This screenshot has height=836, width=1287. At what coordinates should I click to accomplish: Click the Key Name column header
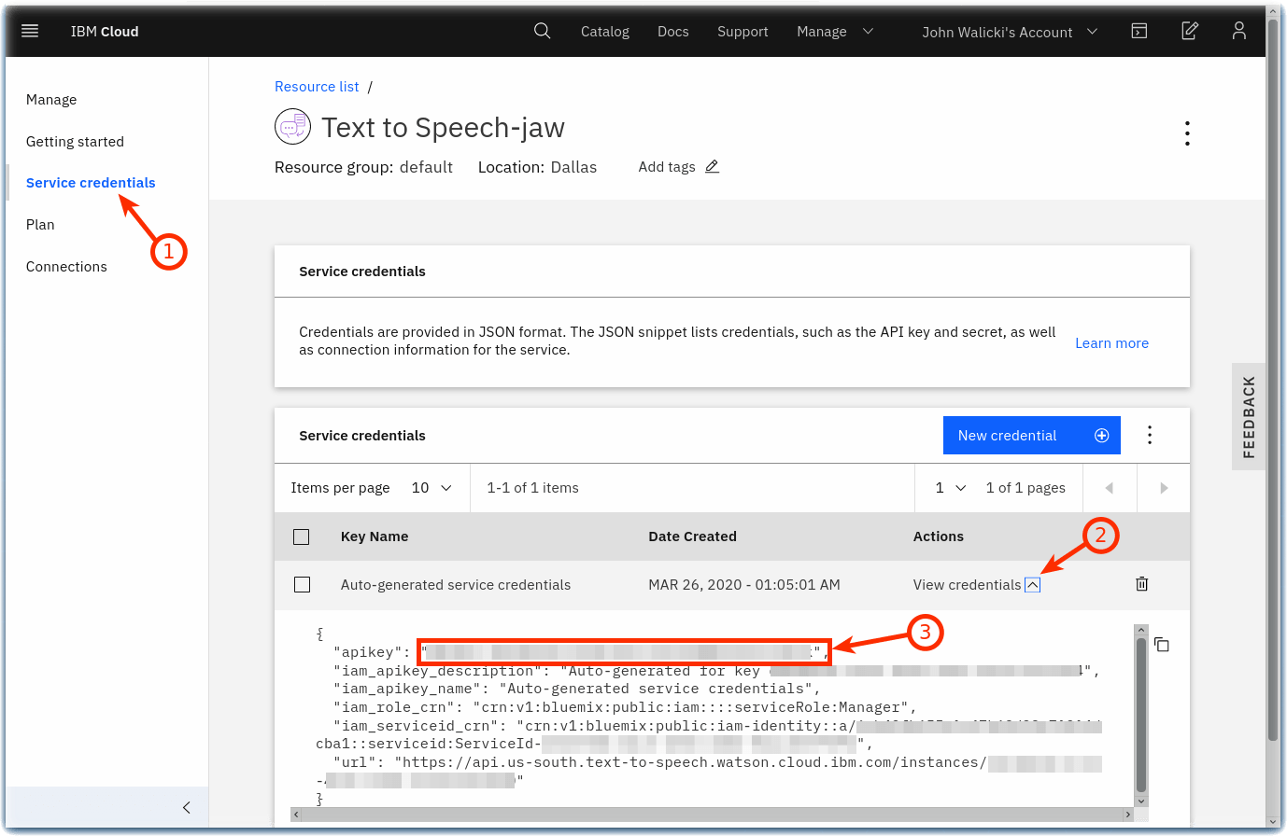point(375,536)
